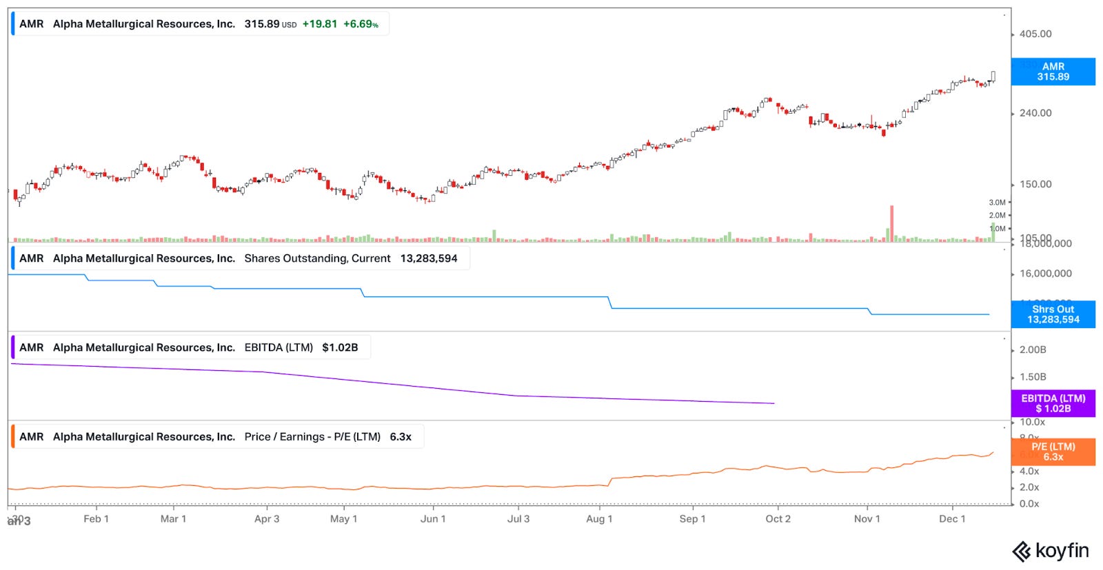Click the Jun 1 date label
The image size is (1103, 570).
coord(433,519)
